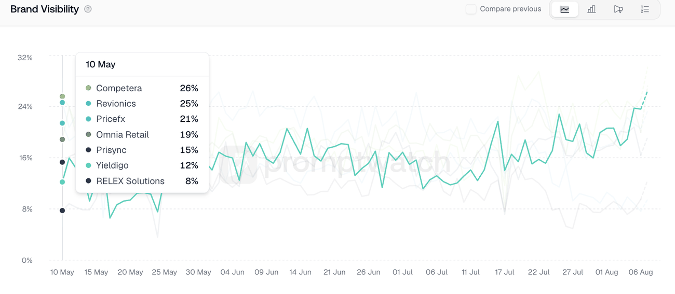Select Pricefx data point on 10 May line
Viewport: 675px width, 294px height.
62,123
